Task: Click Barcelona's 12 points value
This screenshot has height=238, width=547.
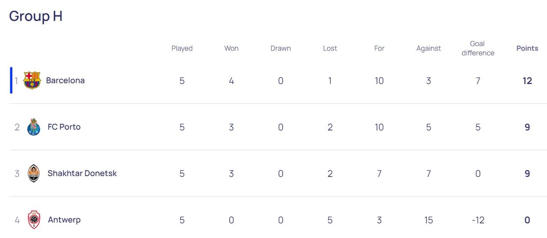Action: [x=527, y=81]
